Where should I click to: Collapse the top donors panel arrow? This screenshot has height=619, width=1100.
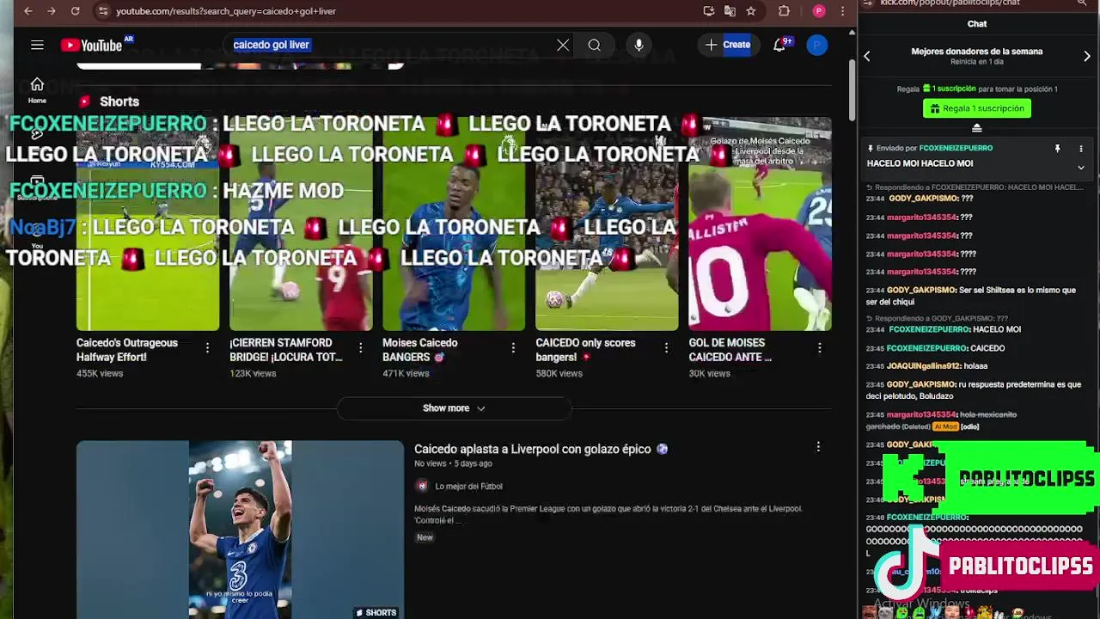point(977,128)
